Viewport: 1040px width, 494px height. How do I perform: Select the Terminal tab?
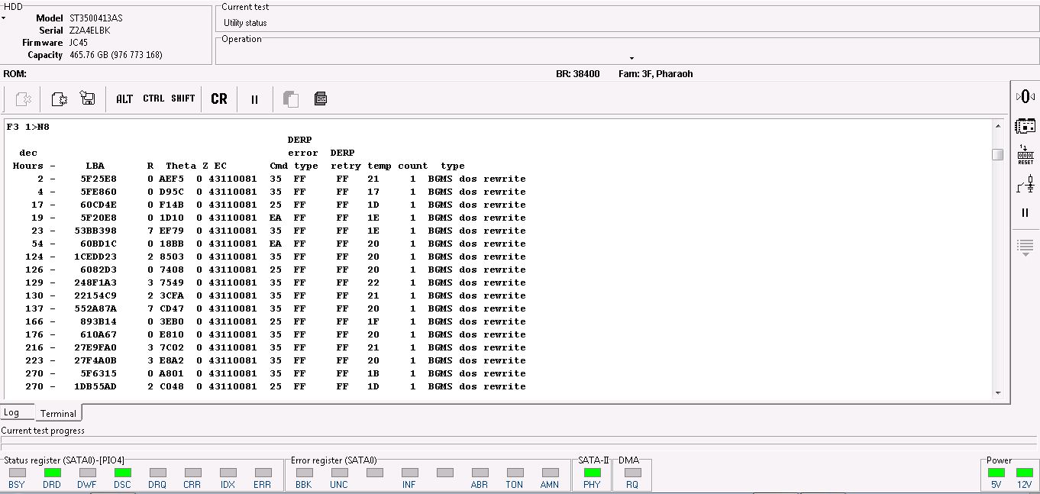[58, 413]
